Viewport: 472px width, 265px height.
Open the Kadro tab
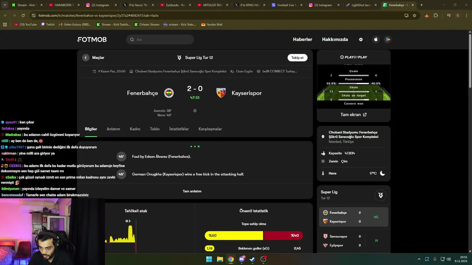click(x=135, y=129)
